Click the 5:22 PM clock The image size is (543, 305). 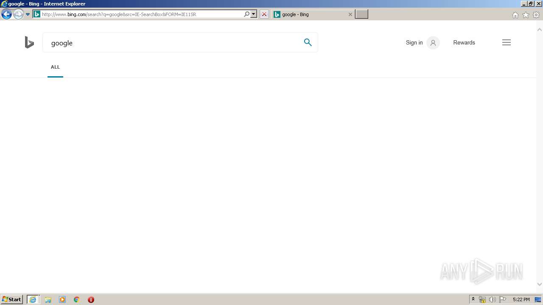(x=521, y=299)
